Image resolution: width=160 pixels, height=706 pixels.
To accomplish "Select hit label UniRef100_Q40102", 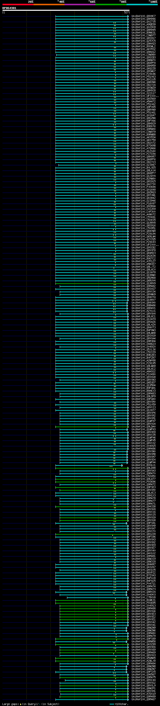I will pos(143,553).
